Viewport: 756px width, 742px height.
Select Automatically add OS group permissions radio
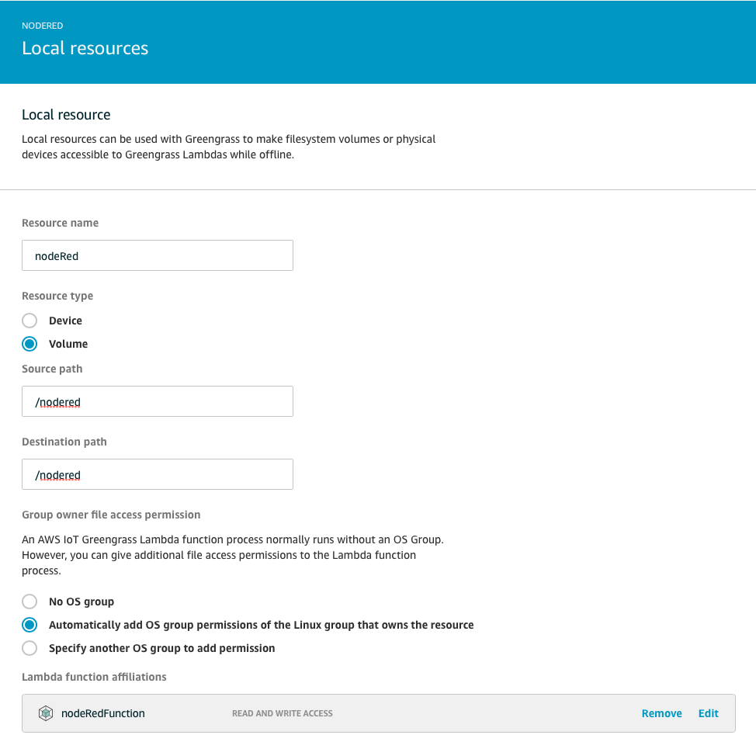[29, 625]
